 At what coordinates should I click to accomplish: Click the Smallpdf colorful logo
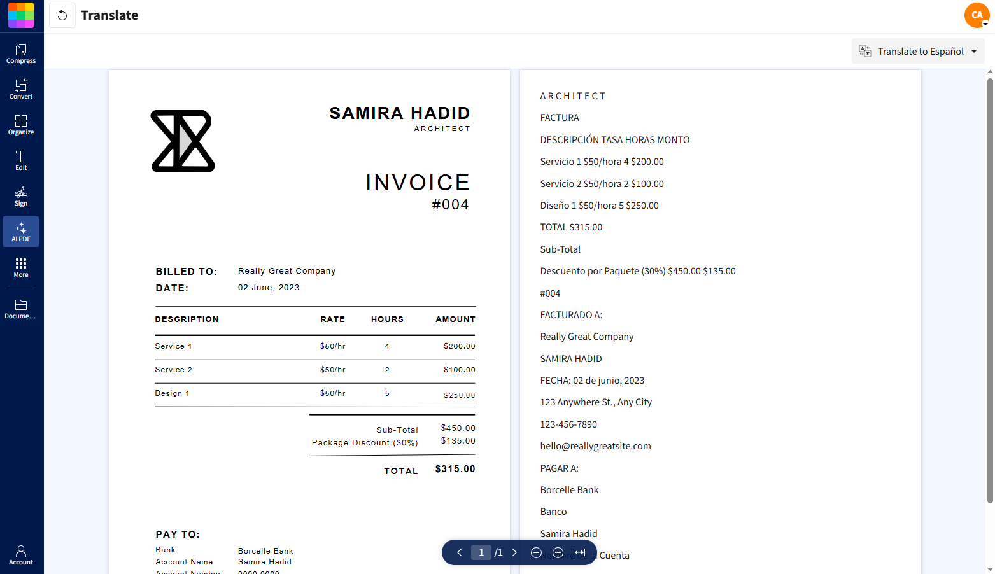(x=21, y=15)
